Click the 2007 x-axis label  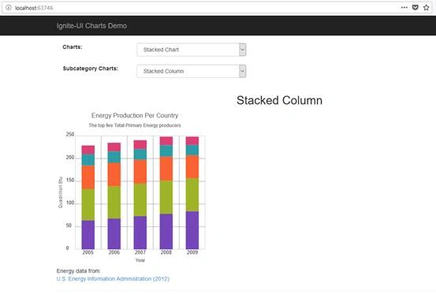coord(140,252)
